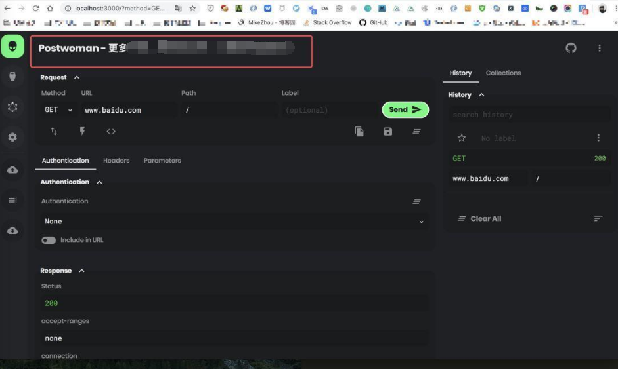This screenshot has height=369, width=618.
Task: Click the URL field with www.baidu.com
Action: click(129, 110)
